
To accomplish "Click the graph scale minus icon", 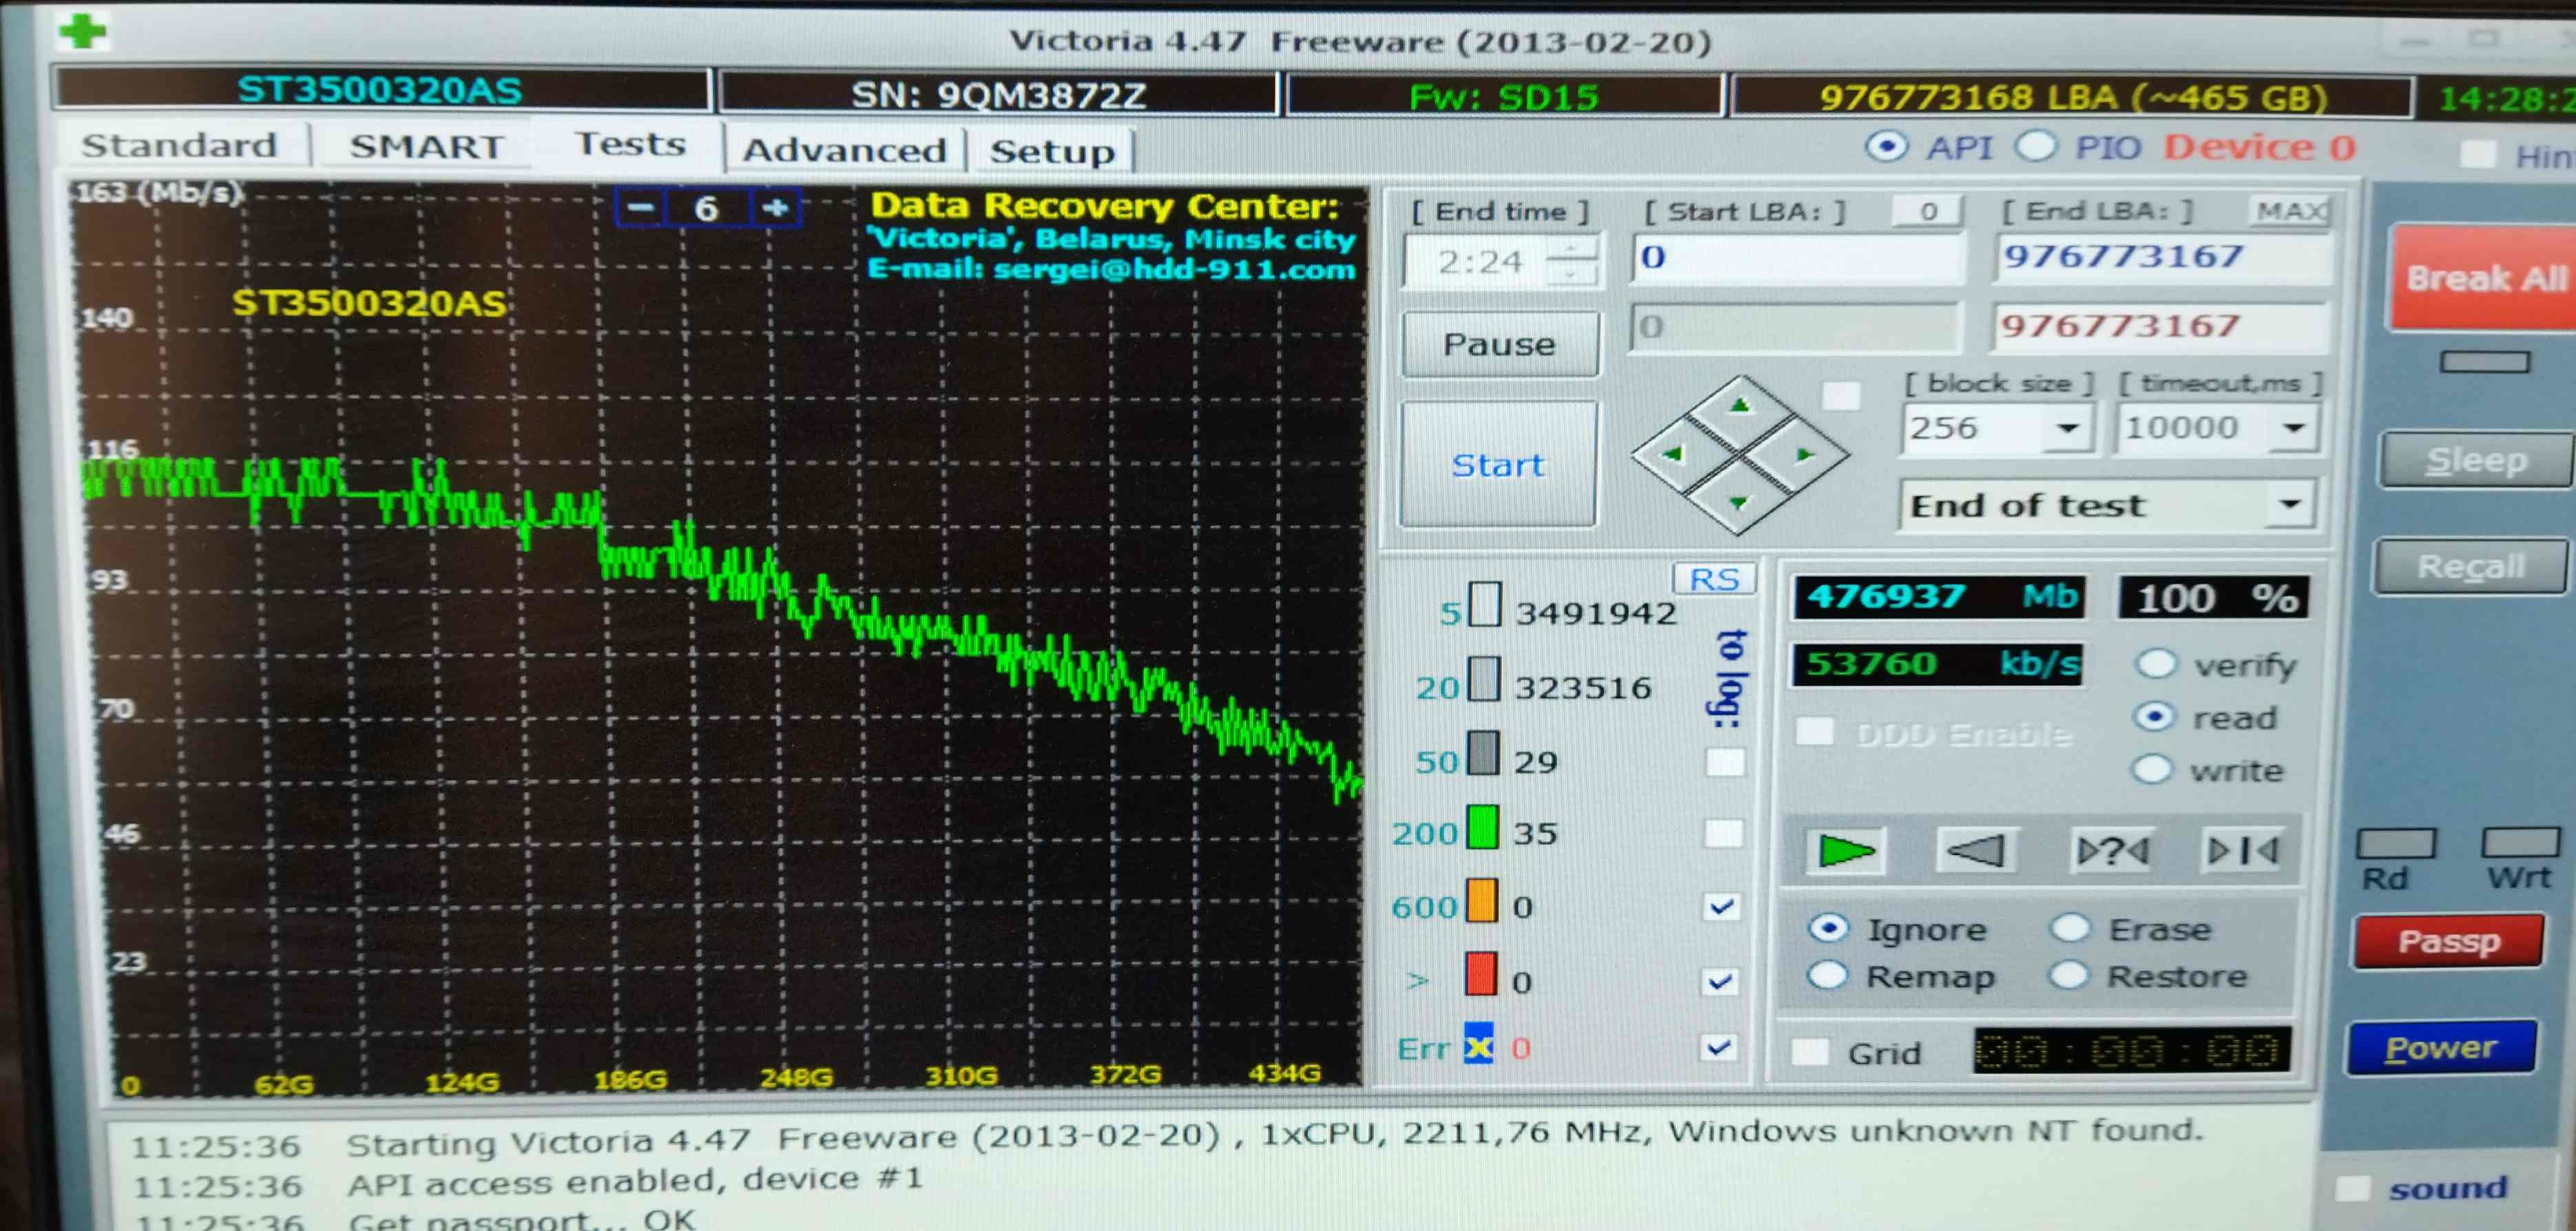I will click(x=641, y=208).
